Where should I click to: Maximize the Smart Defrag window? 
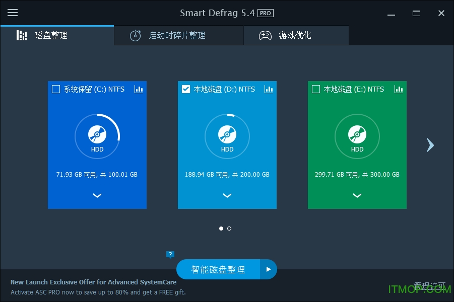point(416,13)
